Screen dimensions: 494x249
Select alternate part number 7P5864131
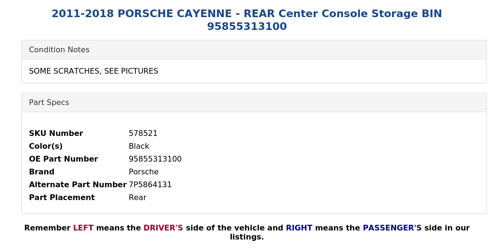coord(150,185)
